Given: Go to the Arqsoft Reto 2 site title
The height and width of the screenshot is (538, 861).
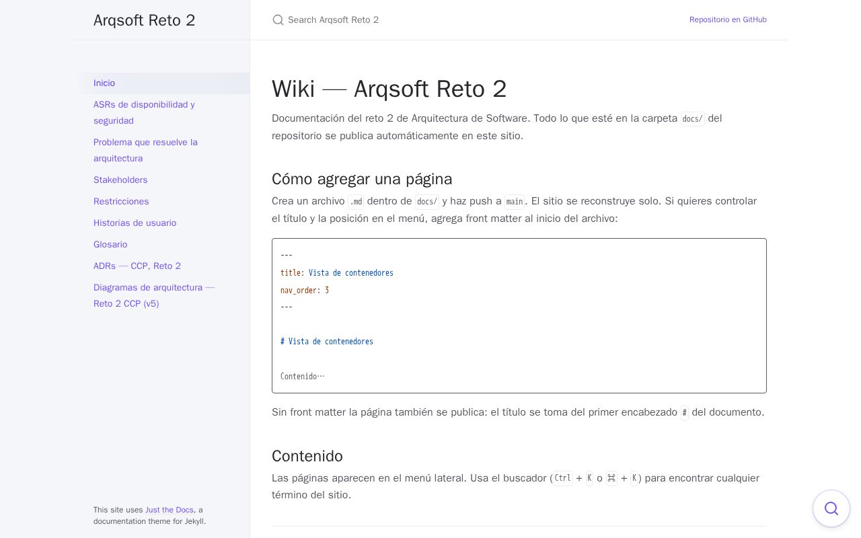Looking at the screenshot, I should point(145,20).
